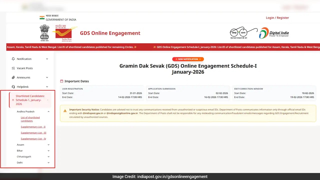Expand the Bihar list chevron
The height and width of the screenshot is (180, 320).
[x=48, y=151]
